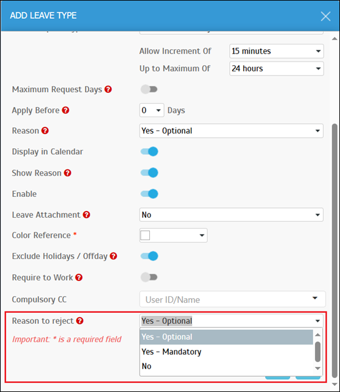
Task: Click help icon next to Maximum Request Days
Action: 108,89
